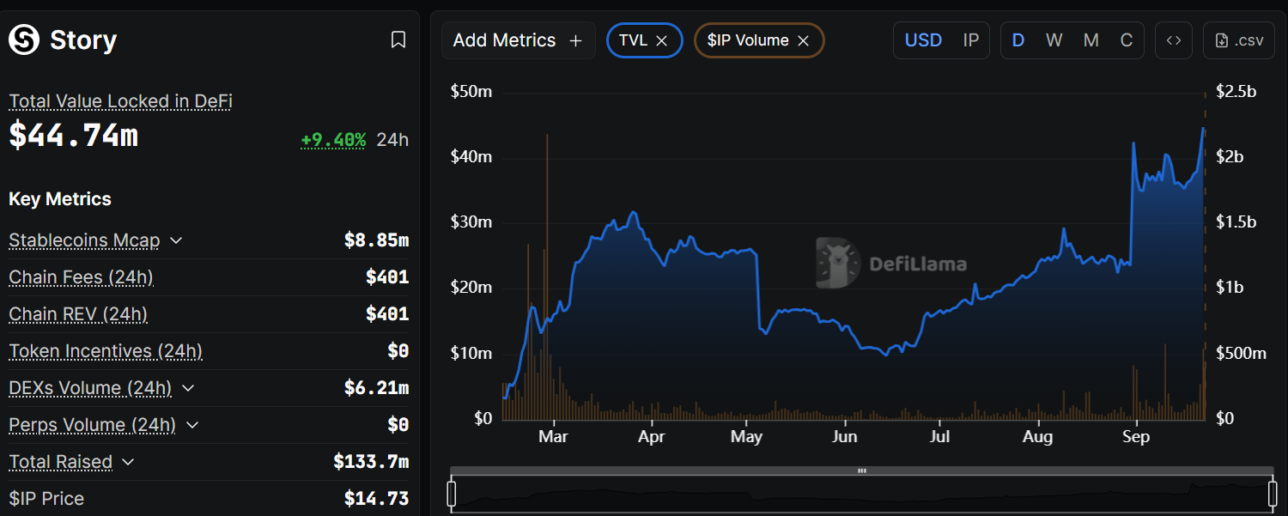The image size is (1288, 516).
Task: Click the $44.74m TVL value
Action: 73,136
